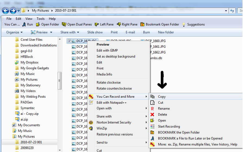Screen dimensions: 243x152
Task: Click the Refresh icon beside address bar
Action: click(x=232, y=11)
